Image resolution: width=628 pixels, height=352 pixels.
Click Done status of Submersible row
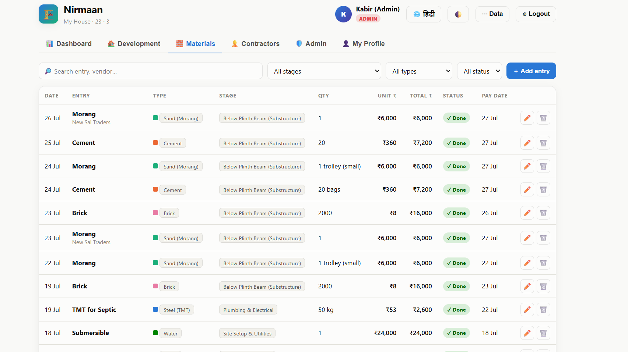click(x=456, y=333)
